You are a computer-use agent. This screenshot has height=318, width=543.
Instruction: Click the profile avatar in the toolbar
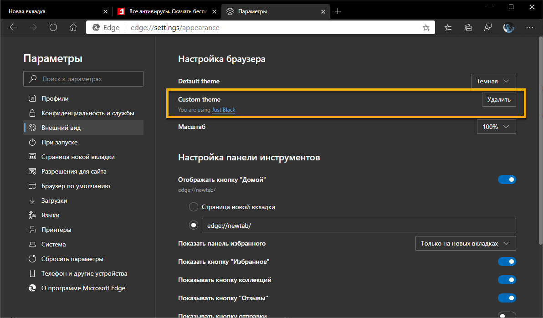click(509, 27)
